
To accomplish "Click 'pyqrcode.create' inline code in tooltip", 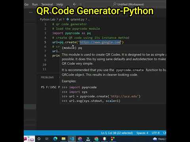I will tap(130, 70).
